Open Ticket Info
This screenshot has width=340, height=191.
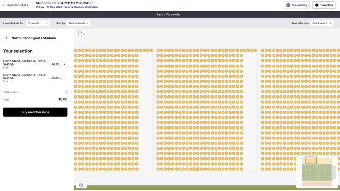324,5
